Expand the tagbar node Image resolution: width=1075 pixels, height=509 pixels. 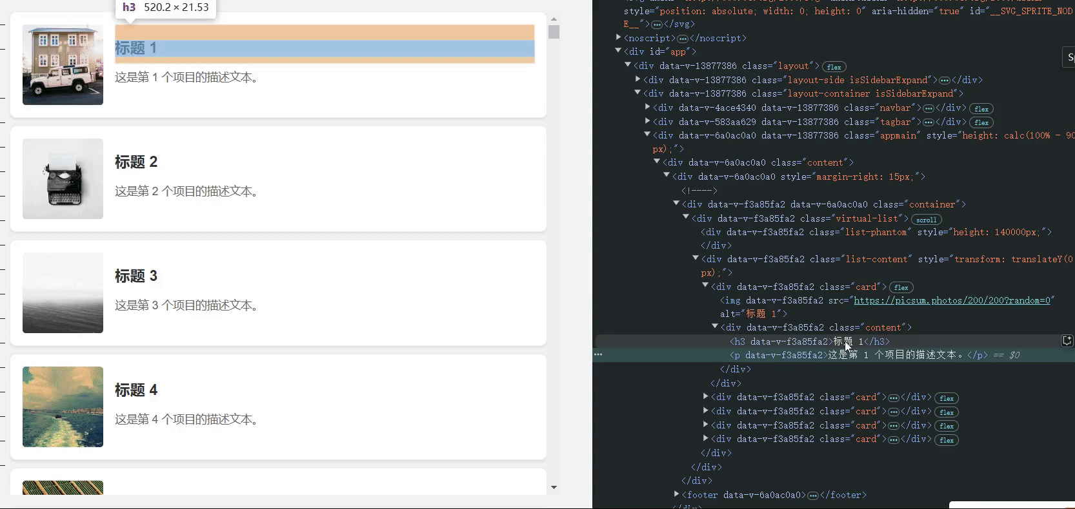648,122
